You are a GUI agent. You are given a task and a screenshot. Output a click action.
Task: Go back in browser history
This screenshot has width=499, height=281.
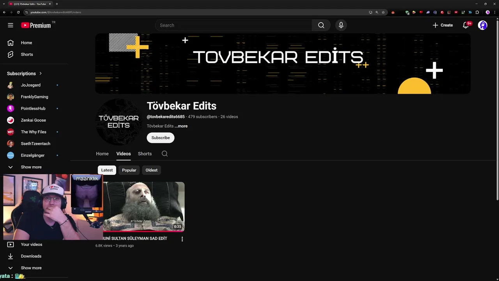point(4,12)
